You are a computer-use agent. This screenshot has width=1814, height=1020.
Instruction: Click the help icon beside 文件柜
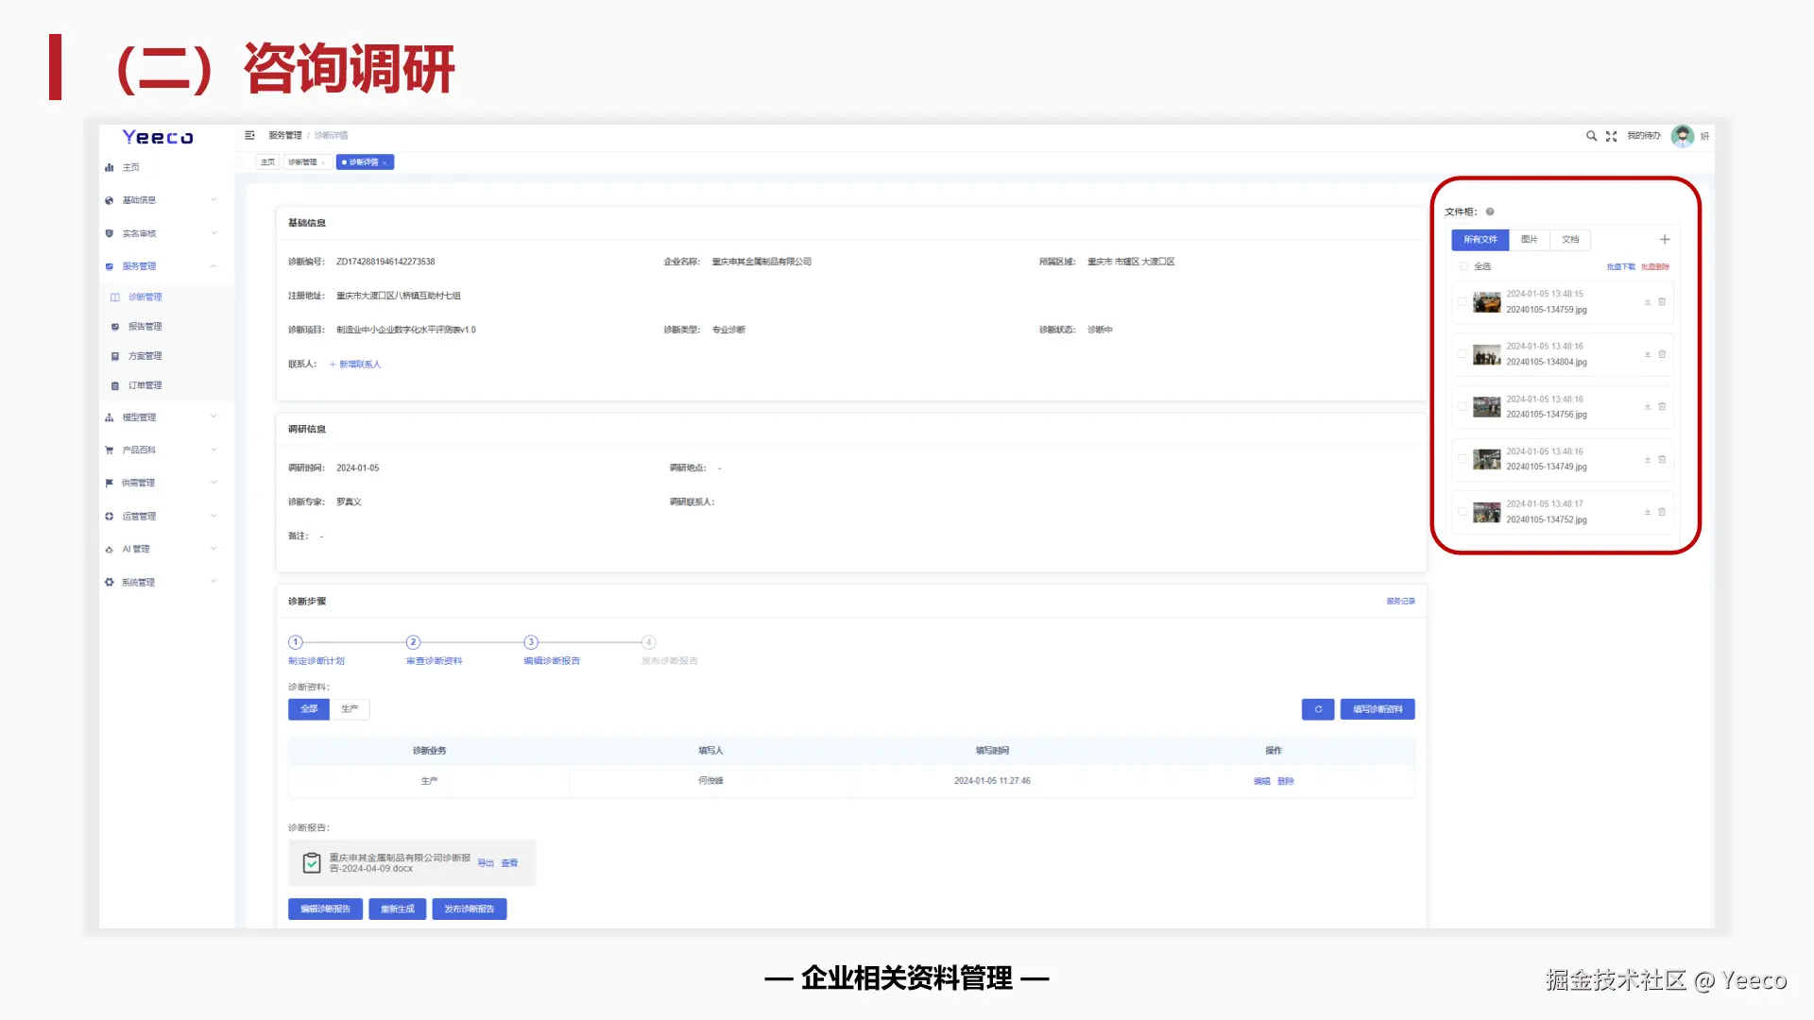click(1490, 212)
